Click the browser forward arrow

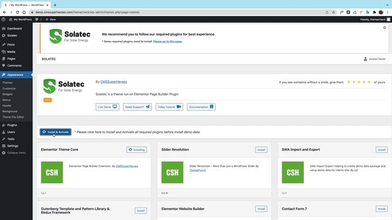point(11,12)
